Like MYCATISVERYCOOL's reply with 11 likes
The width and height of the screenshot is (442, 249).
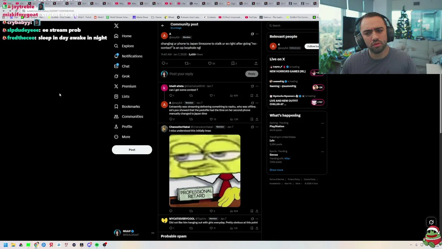(x=211, y=228)
